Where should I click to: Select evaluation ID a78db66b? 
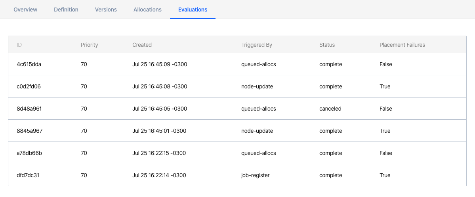[29, 153]
